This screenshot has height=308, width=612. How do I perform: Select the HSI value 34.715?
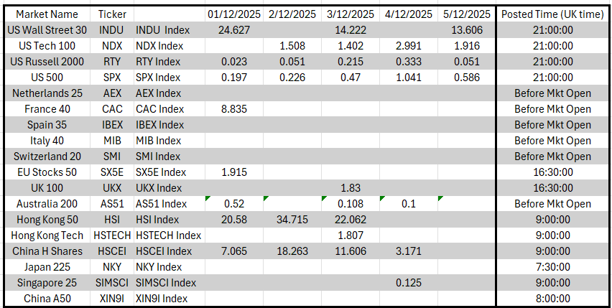(x=292, y=220)
